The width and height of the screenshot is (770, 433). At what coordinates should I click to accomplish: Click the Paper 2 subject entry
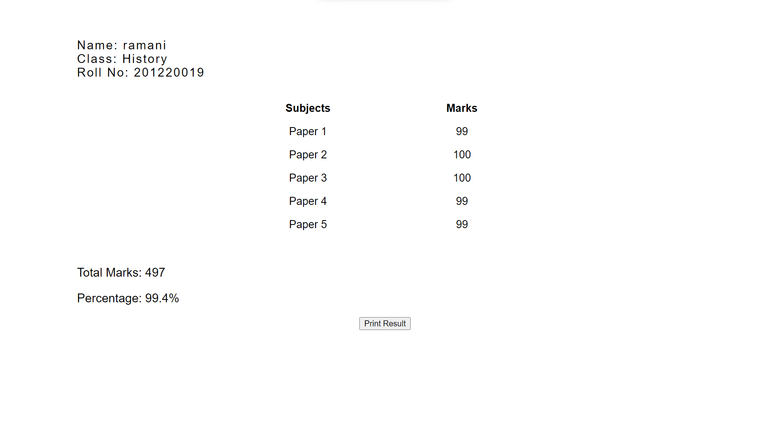coord(308,154)
